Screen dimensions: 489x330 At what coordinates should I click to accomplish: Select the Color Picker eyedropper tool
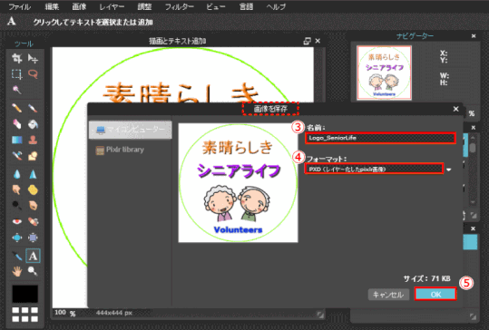click(17, 256)
